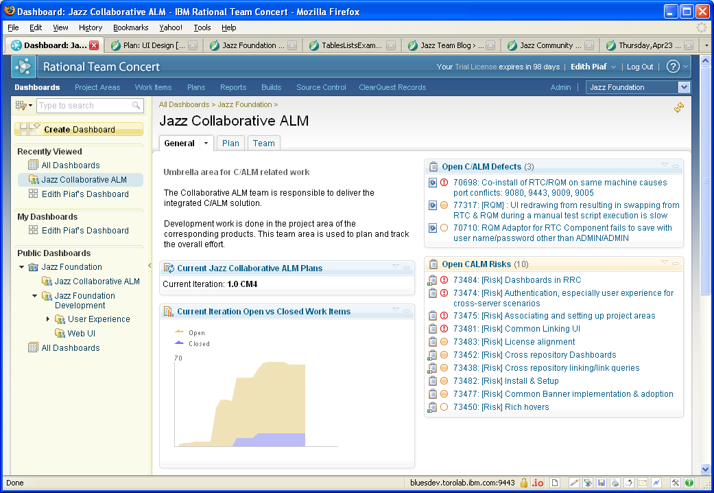
Task: Click the Create Dashboard button
Action: click(79, 130)
